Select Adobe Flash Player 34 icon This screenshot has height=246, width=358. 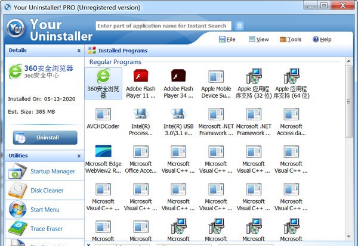(x=178, y=76)
